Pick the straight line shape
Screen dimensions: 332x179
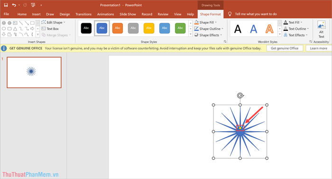click(21, 23)
